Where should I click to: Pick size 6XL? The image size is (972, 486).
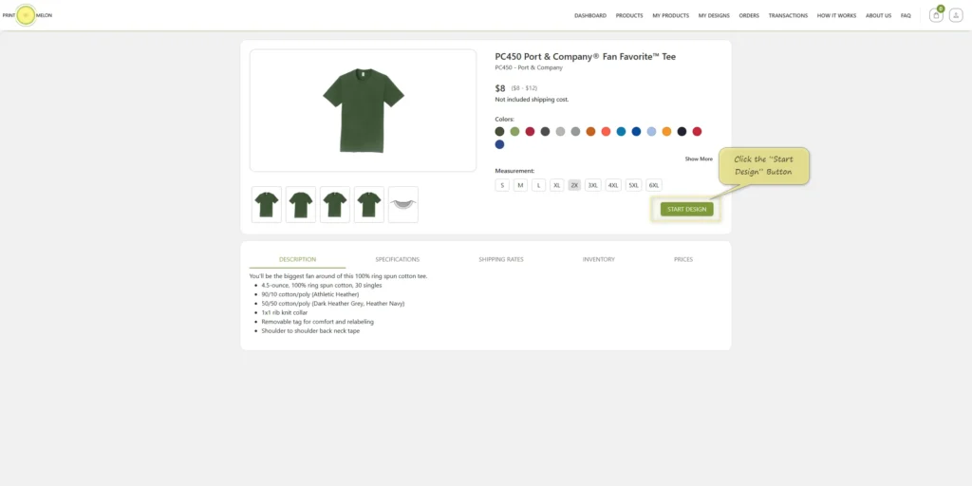pyautogui.click(x=654, y=185)
